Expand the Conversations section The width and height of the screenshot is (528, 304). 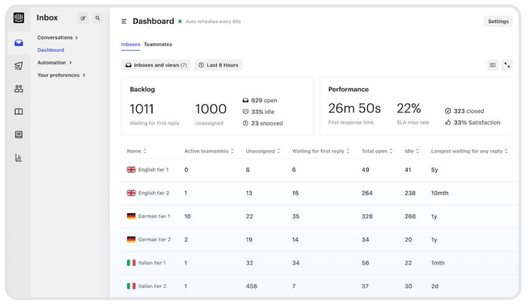coord(56,37)
